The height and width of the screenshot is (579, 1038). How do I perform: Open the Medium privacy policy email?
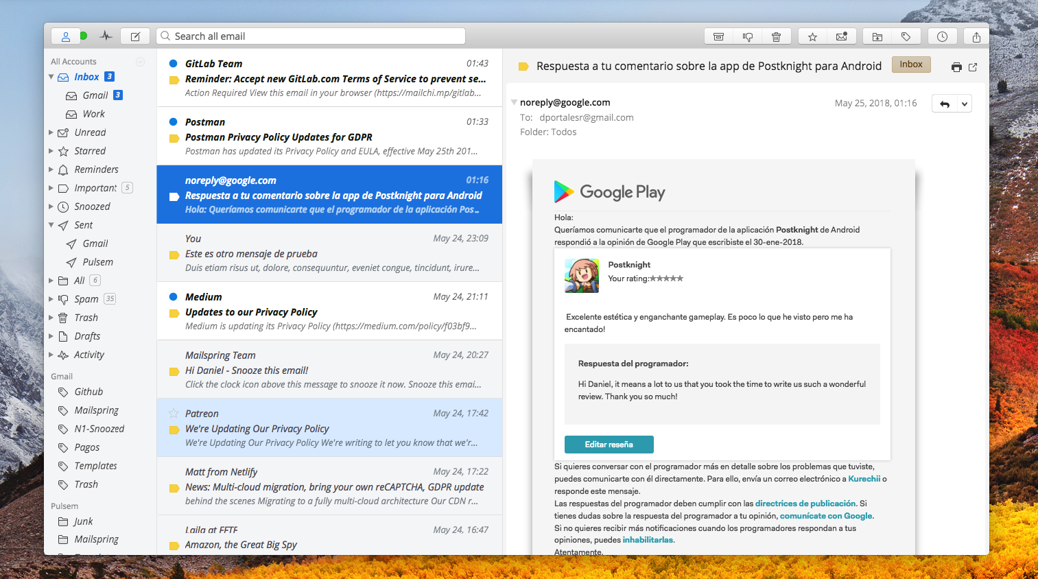tap(329, 311)
